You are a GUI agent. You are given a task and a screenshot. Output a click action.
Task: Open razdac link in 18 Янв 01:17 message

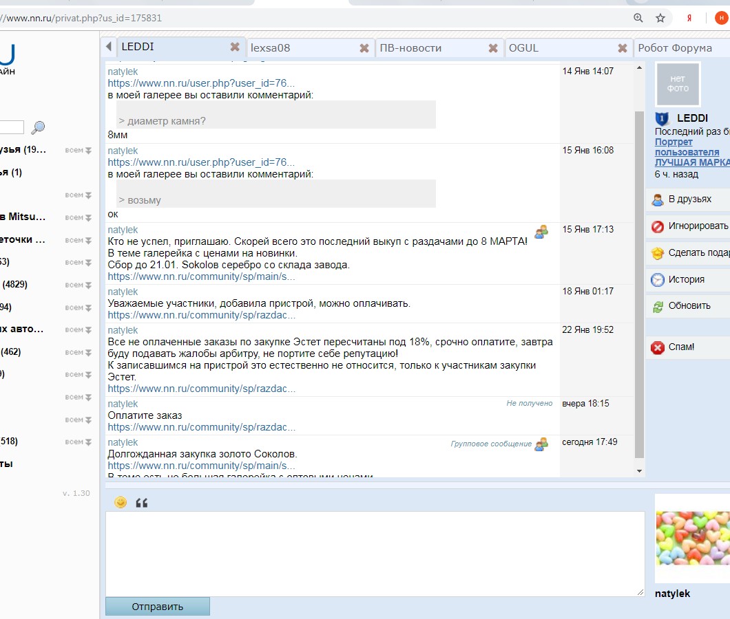pos(201,315)
